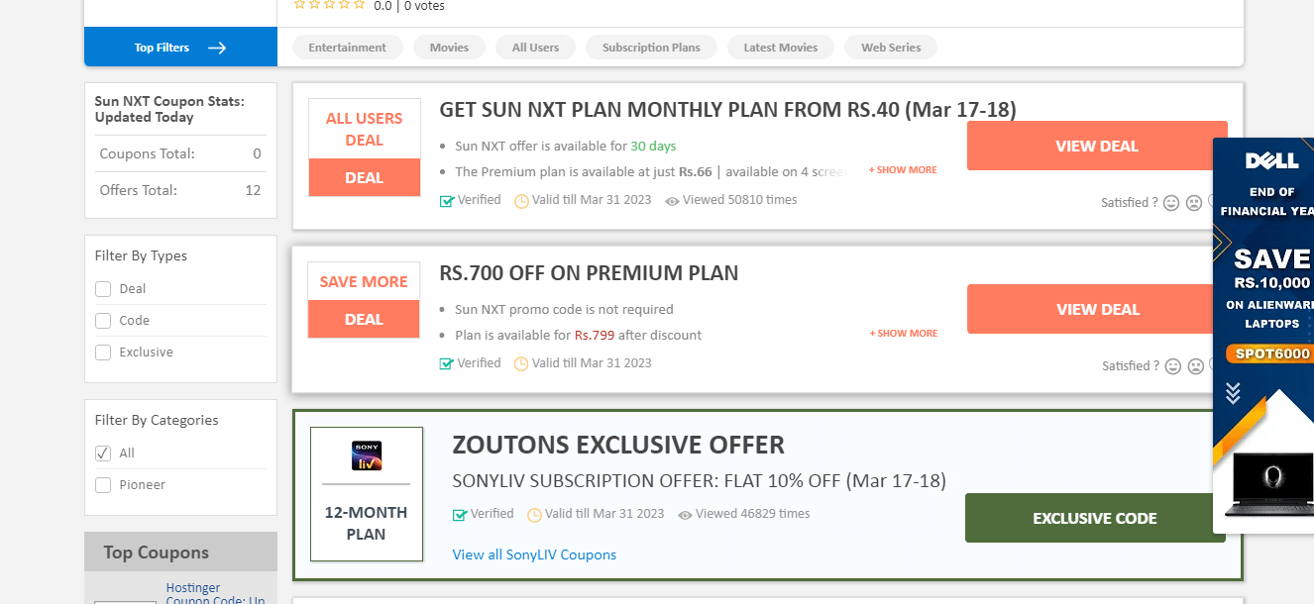Expand Show More on Rs.700 off deal

coord(903,334)
